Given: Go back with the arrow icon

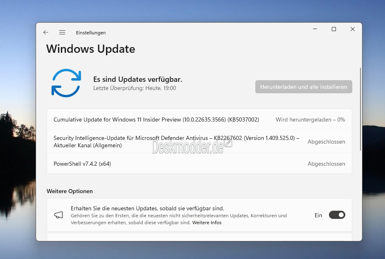Looking at the screenshot, I should point(46,32).
